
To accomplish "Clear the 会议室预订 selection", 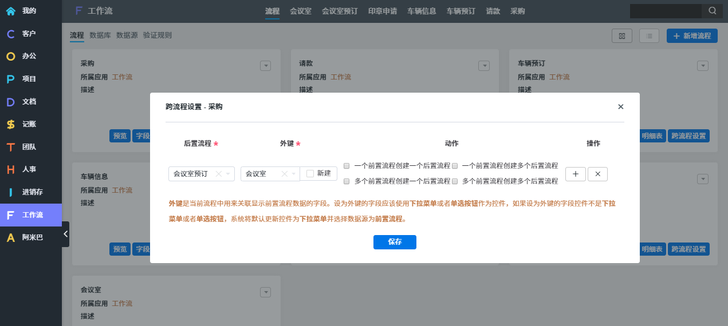I will point(218,174).
